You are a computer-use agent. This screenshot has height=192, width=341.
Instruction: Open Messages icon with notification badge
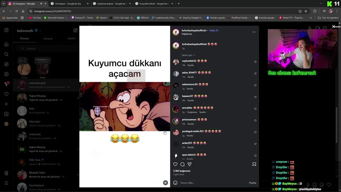[x=6, y=84]
